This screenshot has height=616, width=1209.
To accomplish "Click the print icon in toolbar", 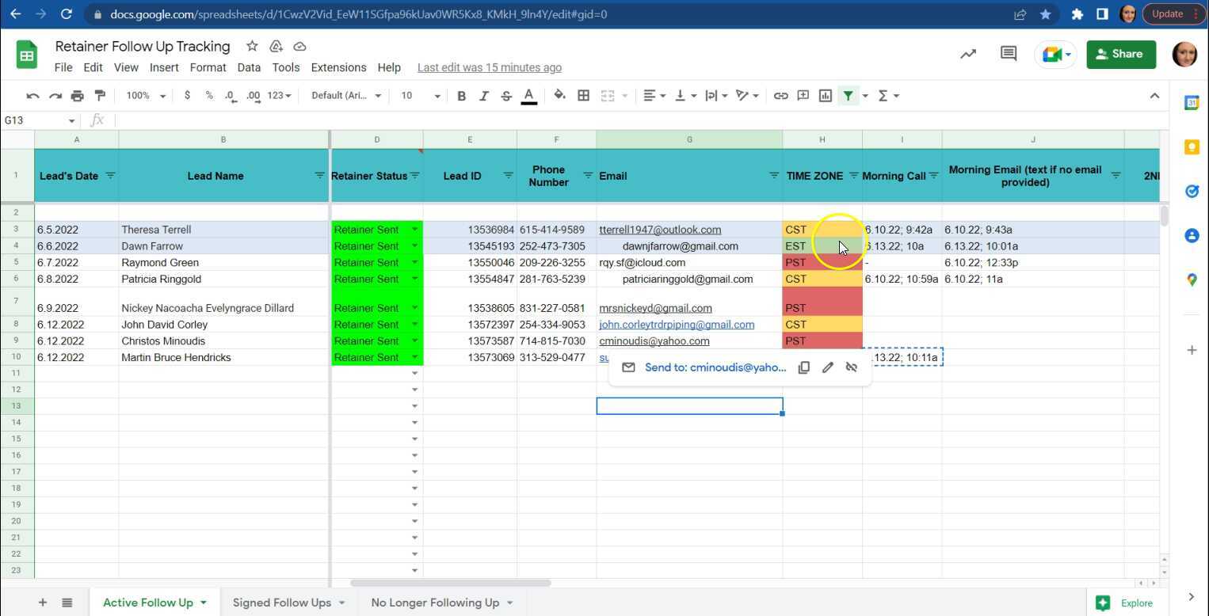I will pyautogui.click(x=77, y=96).
